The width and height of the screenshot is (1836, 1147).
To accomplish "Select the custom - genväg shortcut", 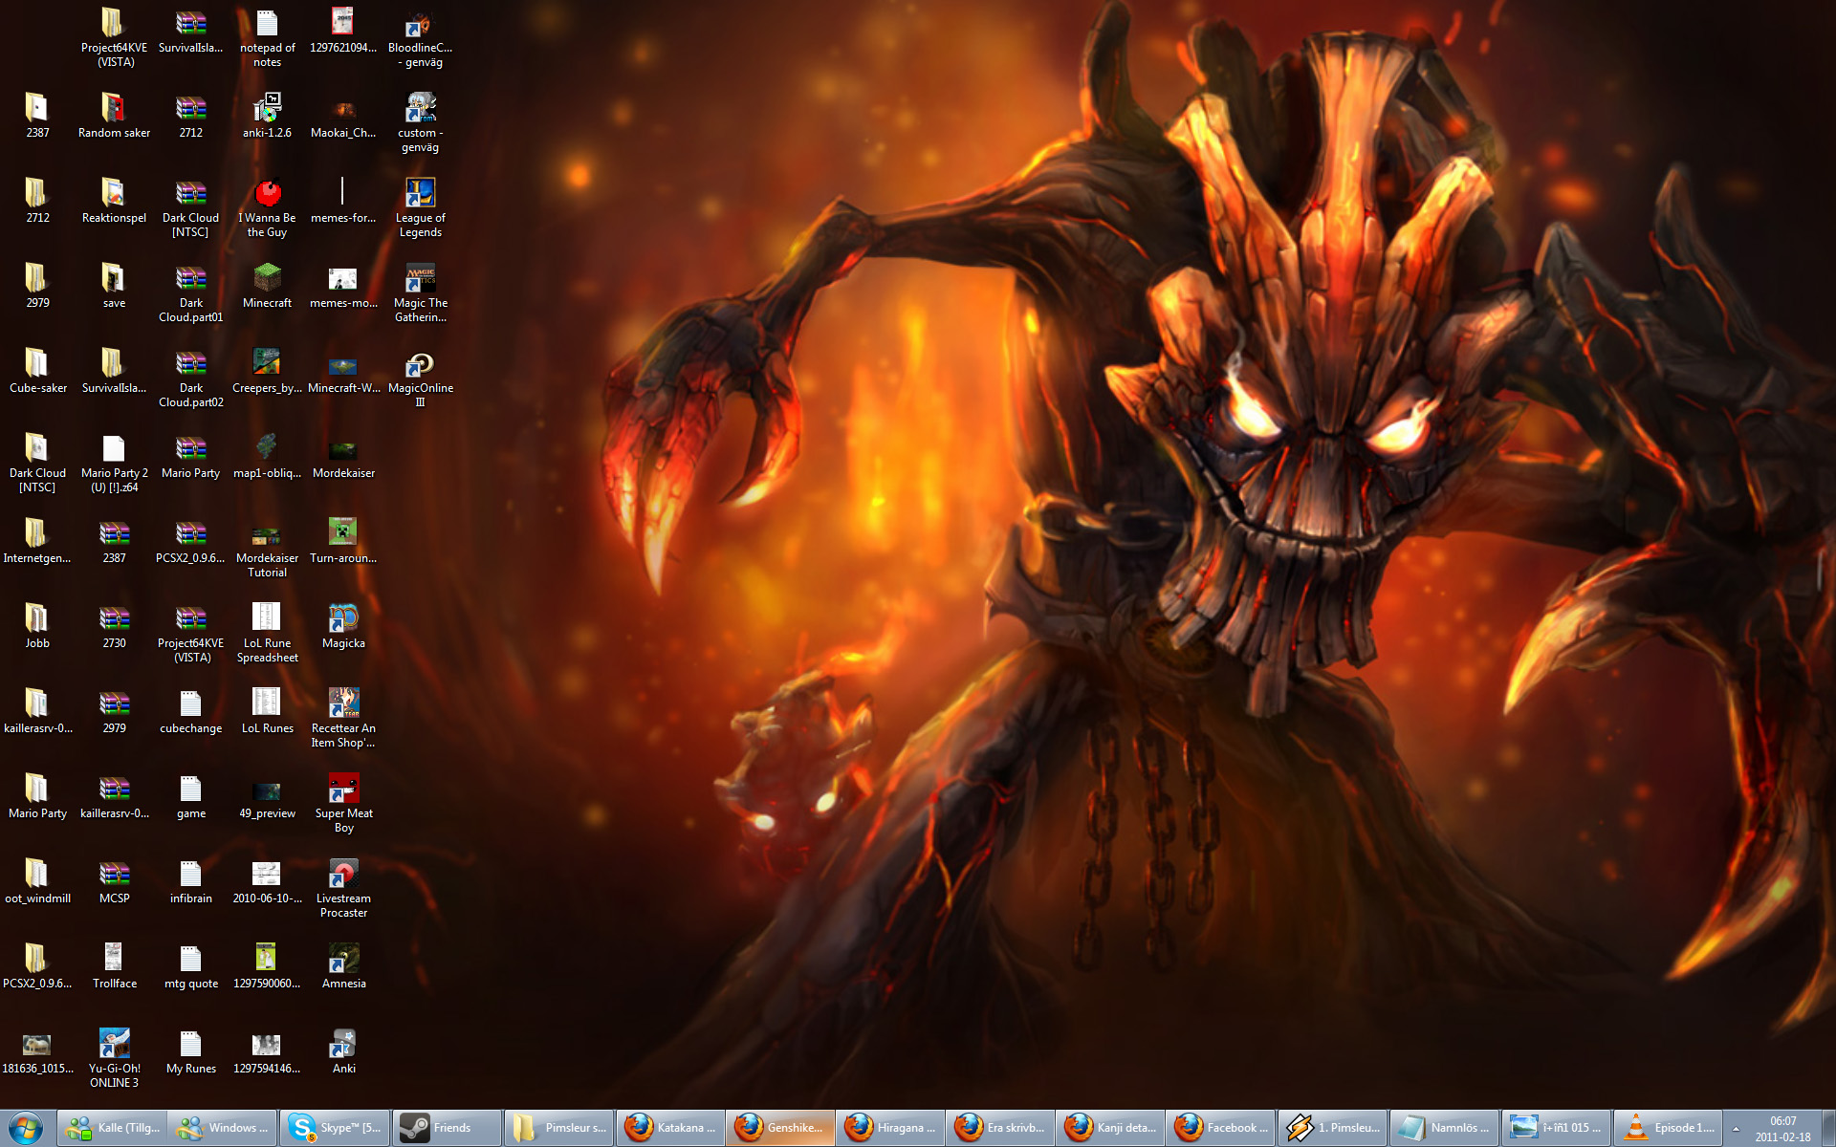I will [420, 121].
